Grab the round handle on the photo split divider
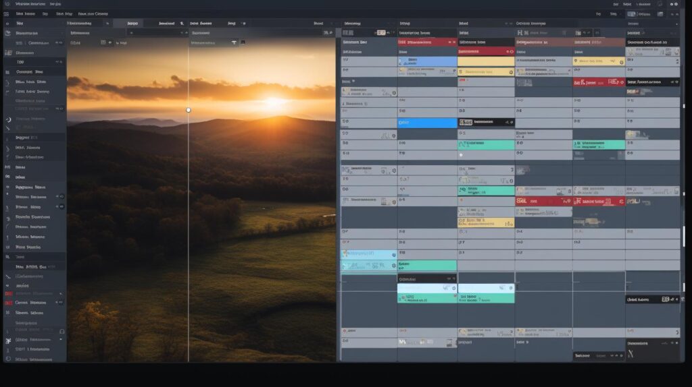The height and width of the screenshot is (387, 692). tap(189, 110)
